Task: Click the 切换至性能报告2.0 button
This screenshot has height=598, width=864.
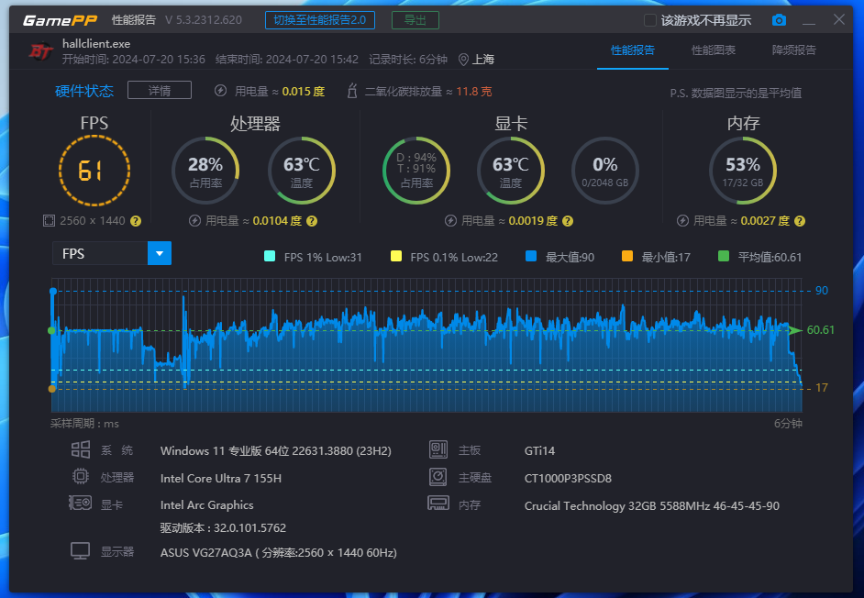Action: click(x=319, y=20)
